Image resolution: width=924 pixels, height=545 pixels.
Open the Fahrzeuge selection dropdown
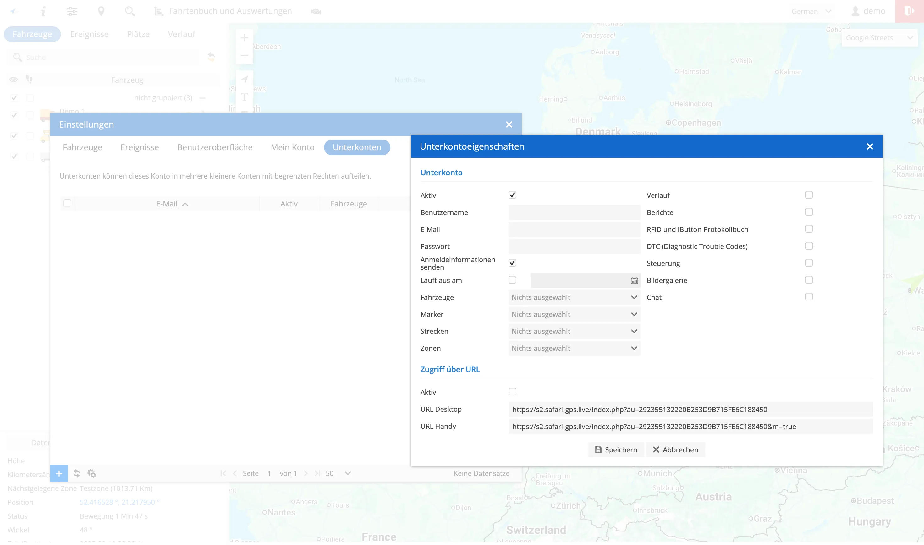pos(574,297)
